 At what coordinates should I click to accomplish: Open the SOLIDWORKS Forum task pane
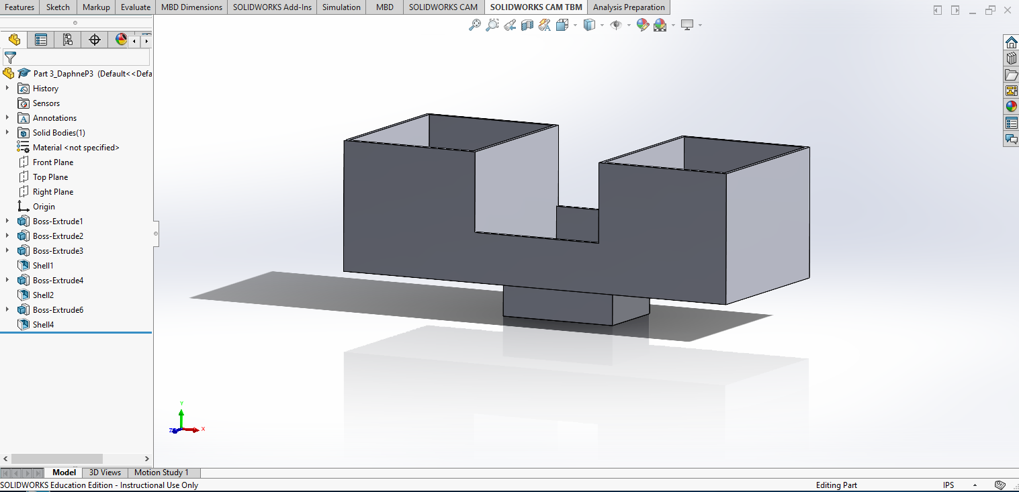click(x=1011, y=139)
